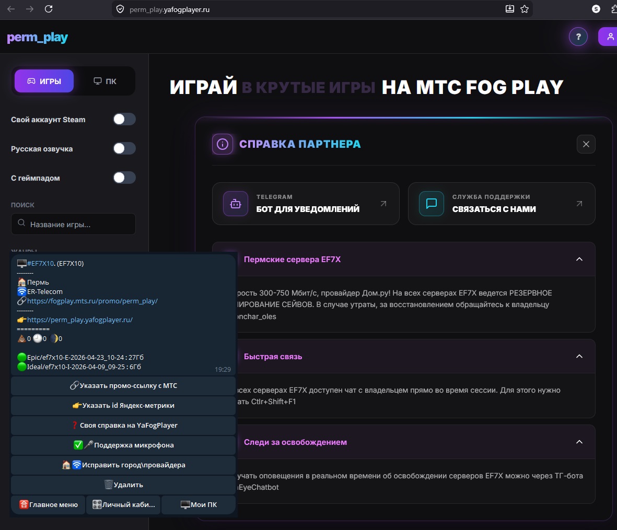
Task: Click the Epic/ef7x10-E backup entry
Action: tap(80, 357)
